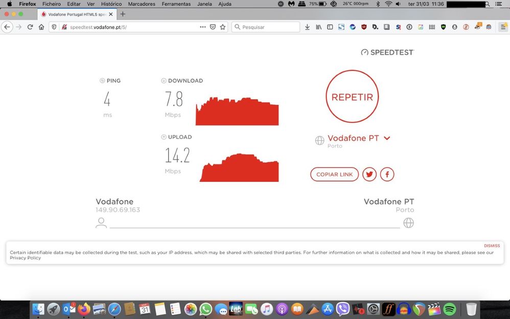Share result via the Facebook icon
This screenshot has width=510, height=319.
(387, 174)
